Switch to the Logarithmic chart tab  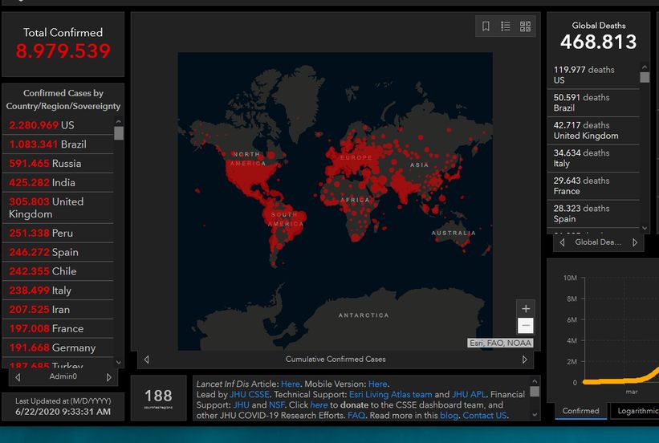coord(637,411)
